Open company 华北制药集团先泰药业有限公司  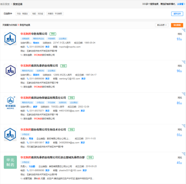click(x=39, y=66)
